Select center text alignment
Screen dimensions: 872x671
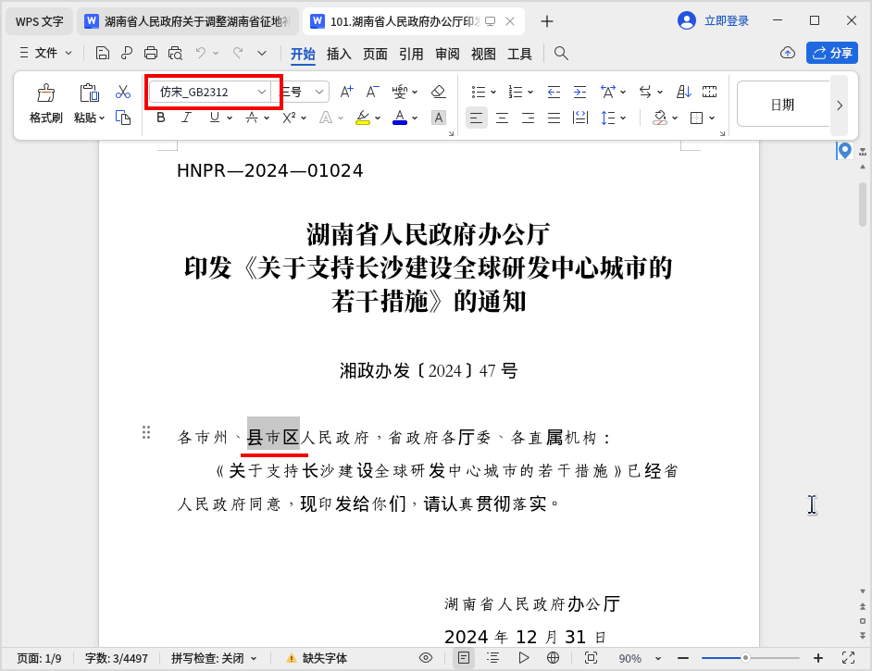pos(502,118)
